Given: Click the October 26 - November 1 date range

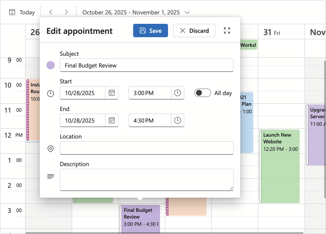Looking at the screenshot, I should click(x=131, y=13).
